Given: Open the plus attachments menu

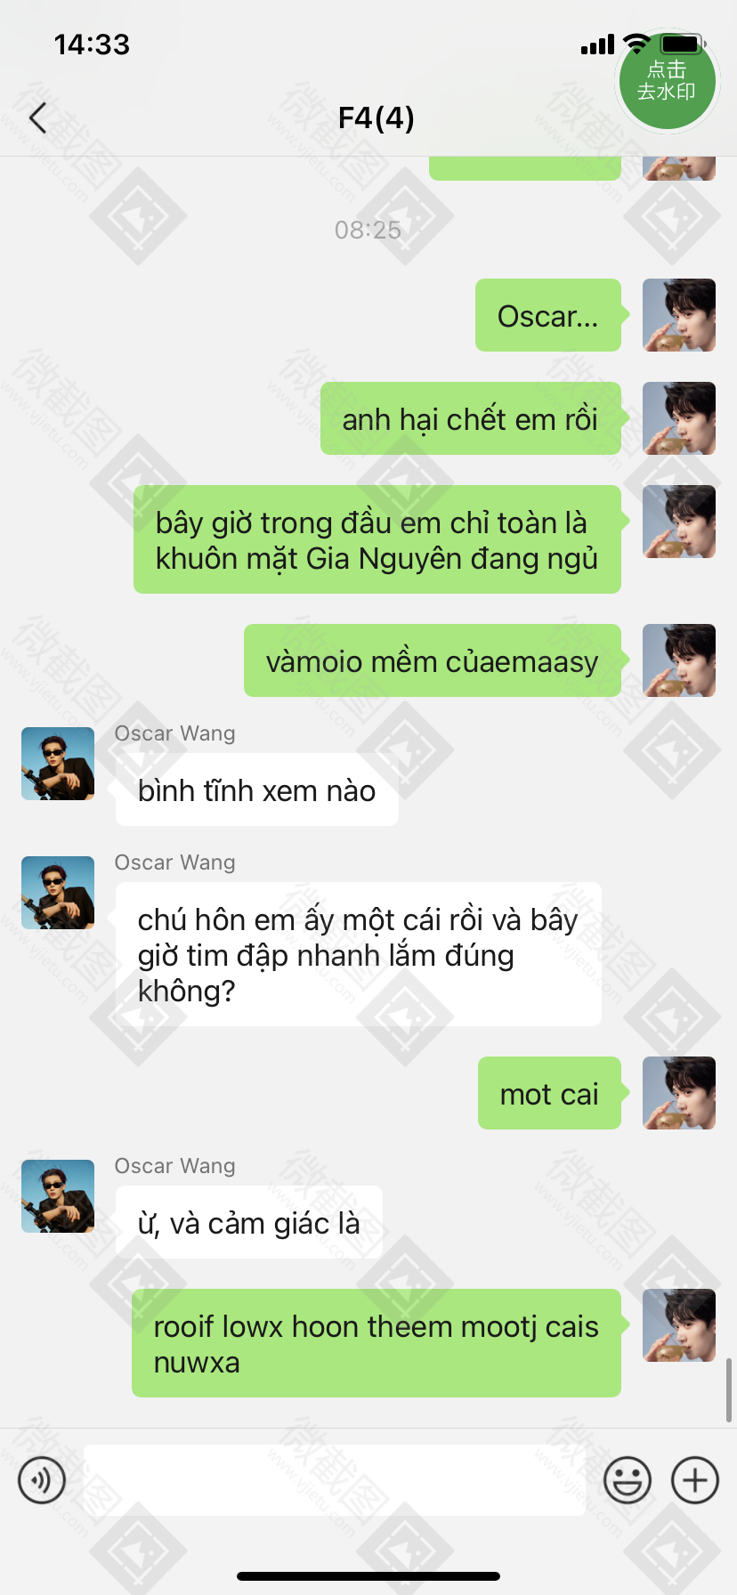Looking at the screenshot, I should pyautogui.click(x=695, y=1480).
